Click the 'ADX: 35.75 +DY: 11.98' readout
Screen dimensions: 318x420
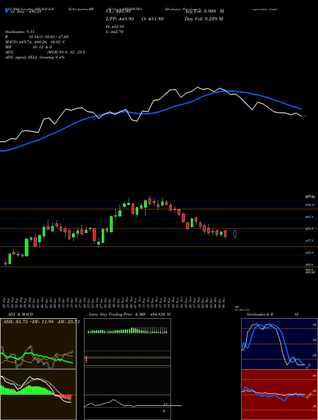[28, 322]
